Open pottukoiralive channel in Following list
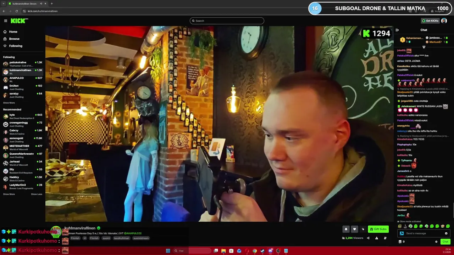 (x=23, y=64)
